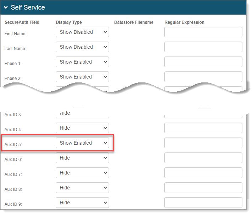Image resolution: width=252 pixels, height=215 pixels.
Task: Open Aux ID 4 display type dropdown
Action: click(x=82, y=128)
